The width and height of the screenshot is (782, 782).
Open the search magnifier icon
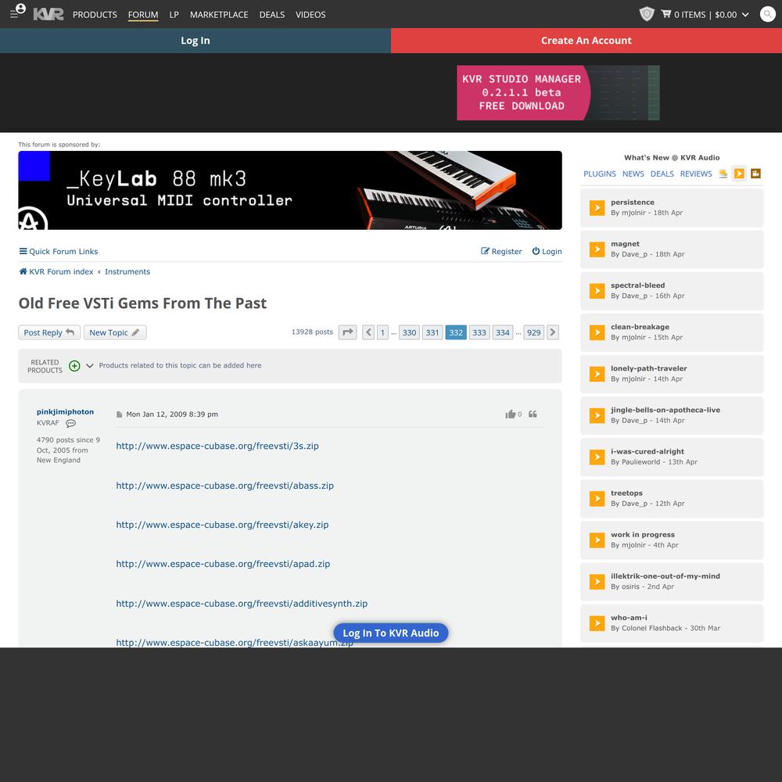pyautogui.click(x=767, y=14)
